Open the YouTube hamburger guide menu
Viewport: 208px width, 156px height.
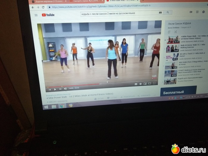(x=36, y=15)
